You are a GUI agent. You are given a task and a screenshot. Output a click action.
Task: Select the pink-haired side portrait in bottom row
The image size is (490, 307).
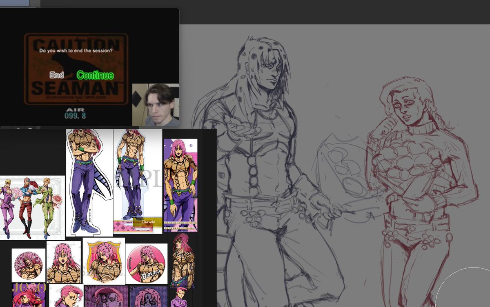(66, 296)
